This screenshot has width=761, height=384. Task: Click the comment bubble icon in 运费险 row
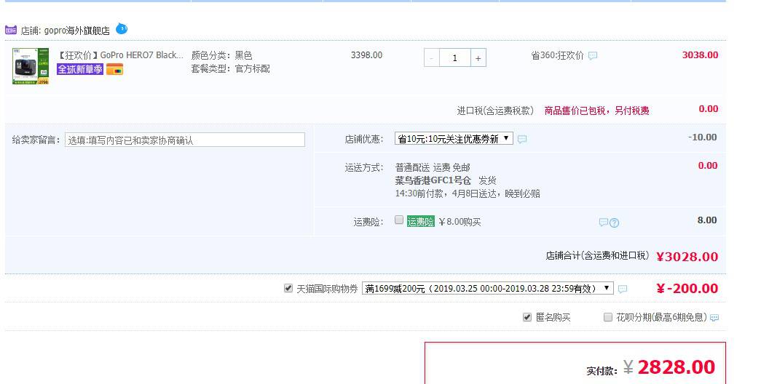603,223
